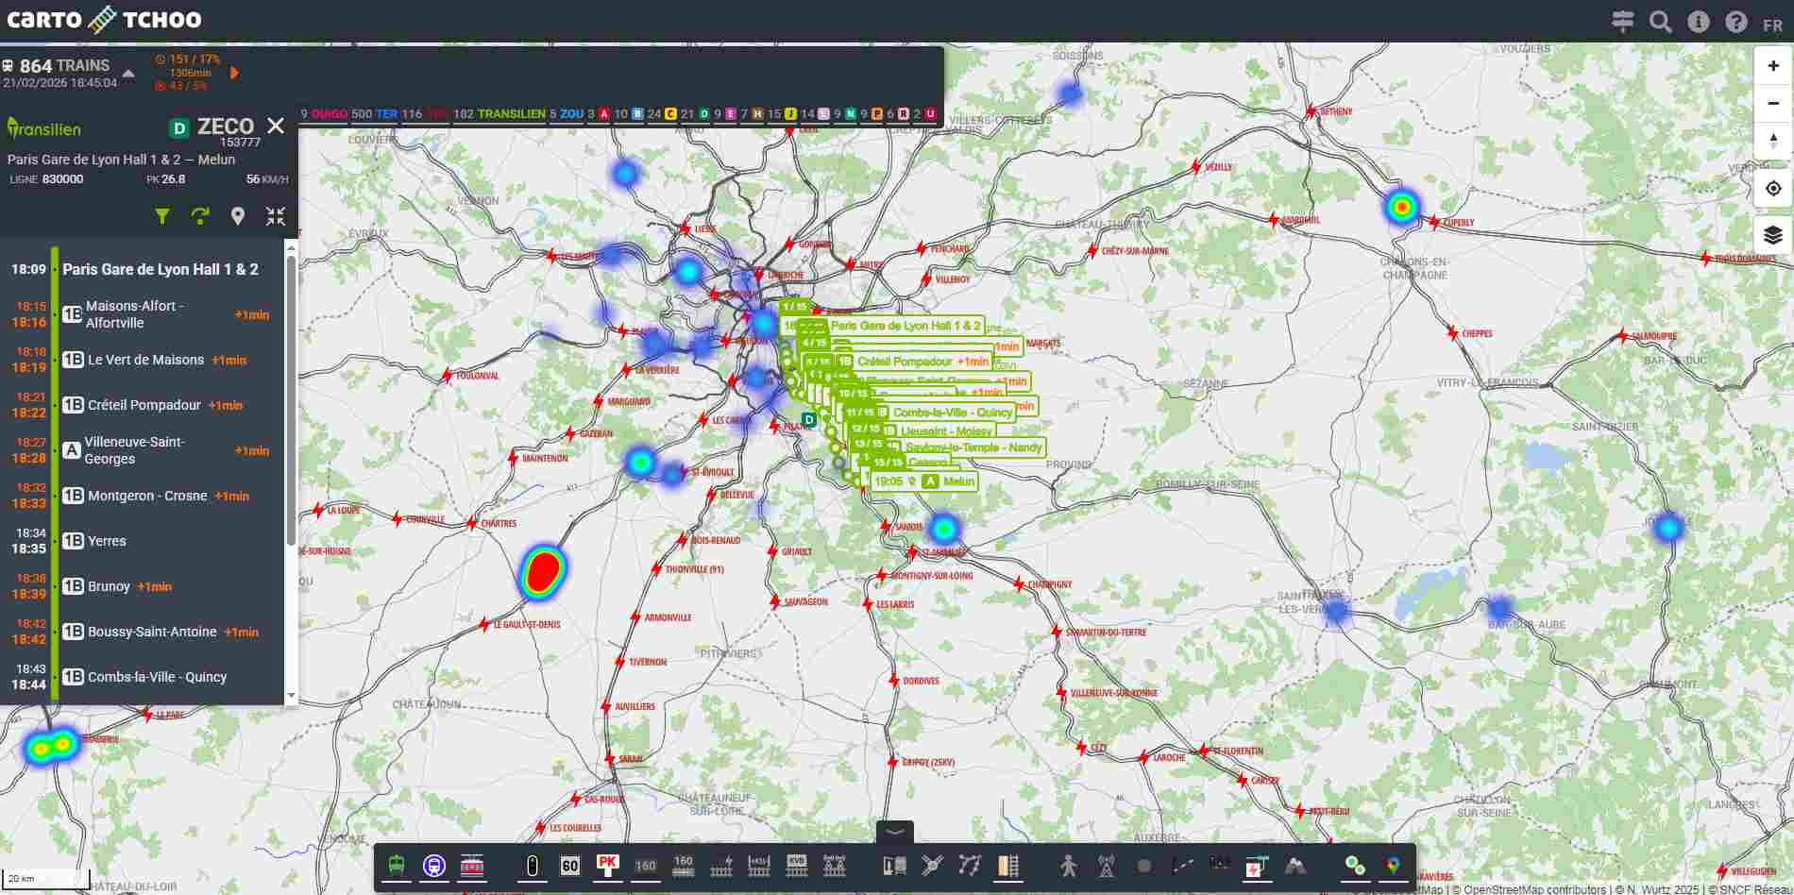
Task: Open the search magnifier in header
Action: (x=1660, y=22)
